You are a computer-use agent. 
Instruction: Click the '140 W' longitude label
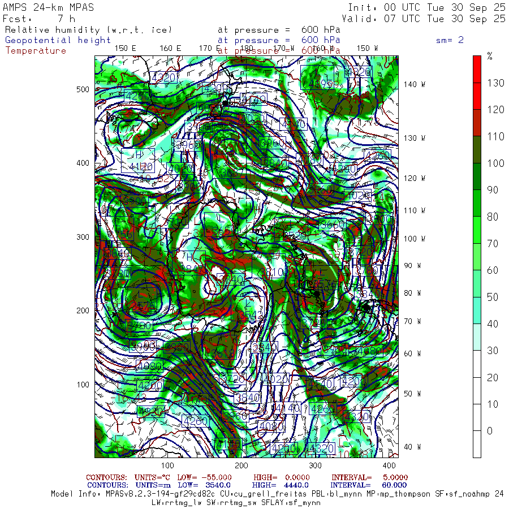tap(415, 84)
